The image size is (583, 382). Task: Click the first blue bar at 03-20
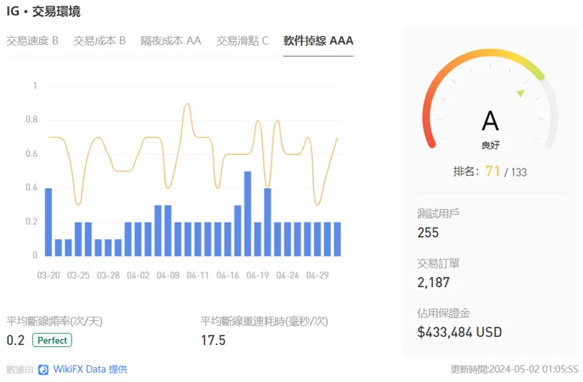point(49,222)
